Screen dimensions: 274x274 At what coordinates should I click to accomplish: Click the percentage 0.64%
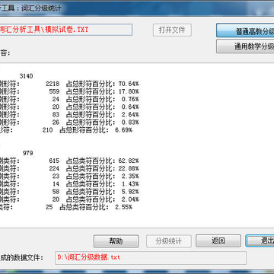click(130, 107)
